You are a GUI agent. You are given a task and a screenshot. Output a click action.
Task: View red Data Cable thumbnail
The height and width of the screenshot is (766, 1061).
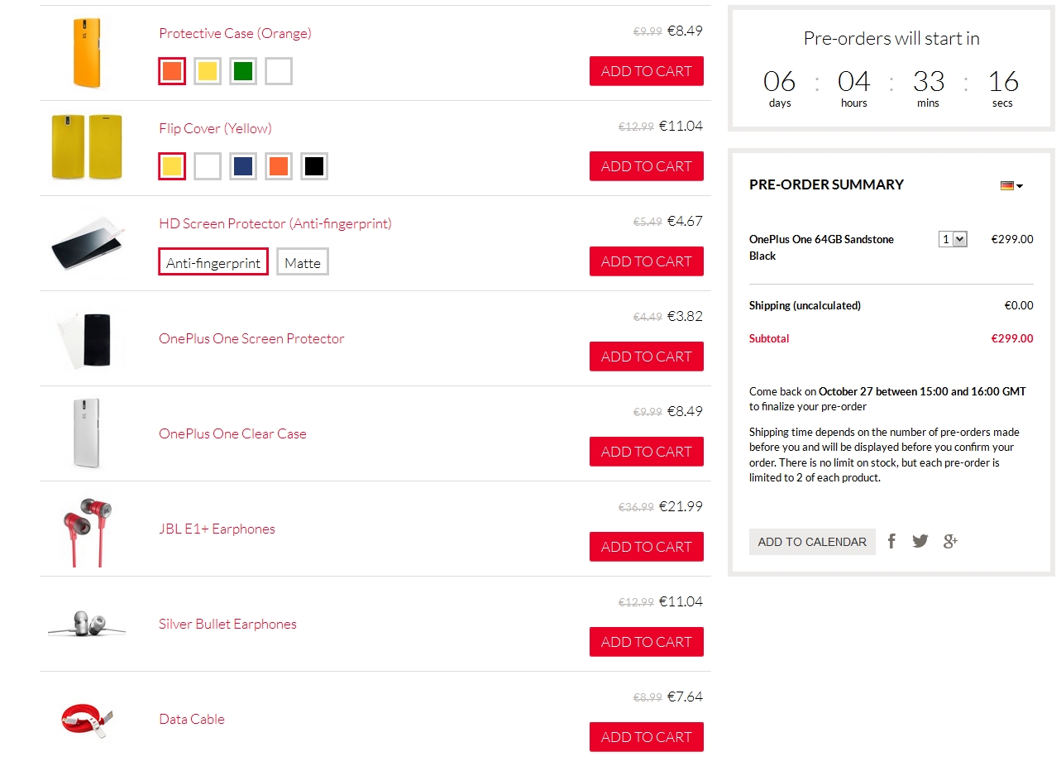coord(86,719)
